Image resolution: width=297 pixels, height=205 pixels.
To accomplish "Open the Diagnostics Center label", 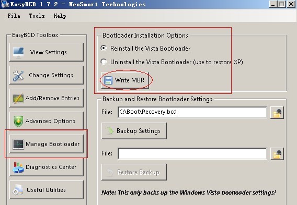I will pos(51,167).
